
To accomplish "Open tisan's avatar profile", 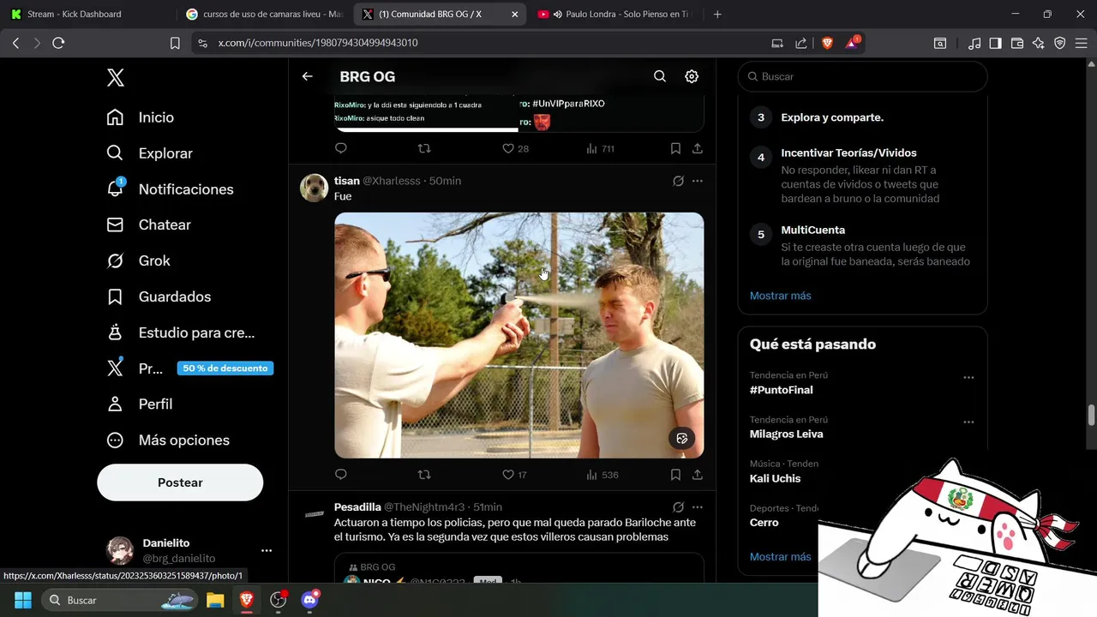I will pyautogui.click(x=315, y=188).
